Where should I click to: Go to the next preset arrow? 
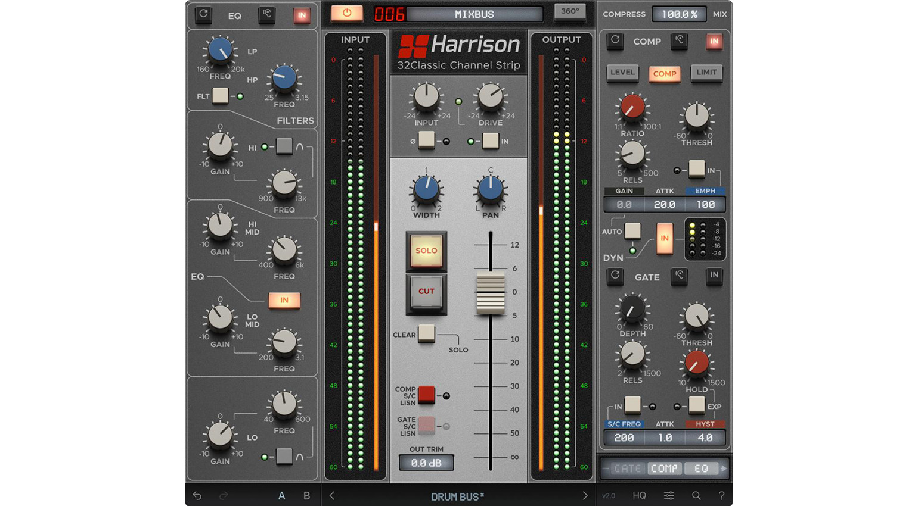(585, 495)
